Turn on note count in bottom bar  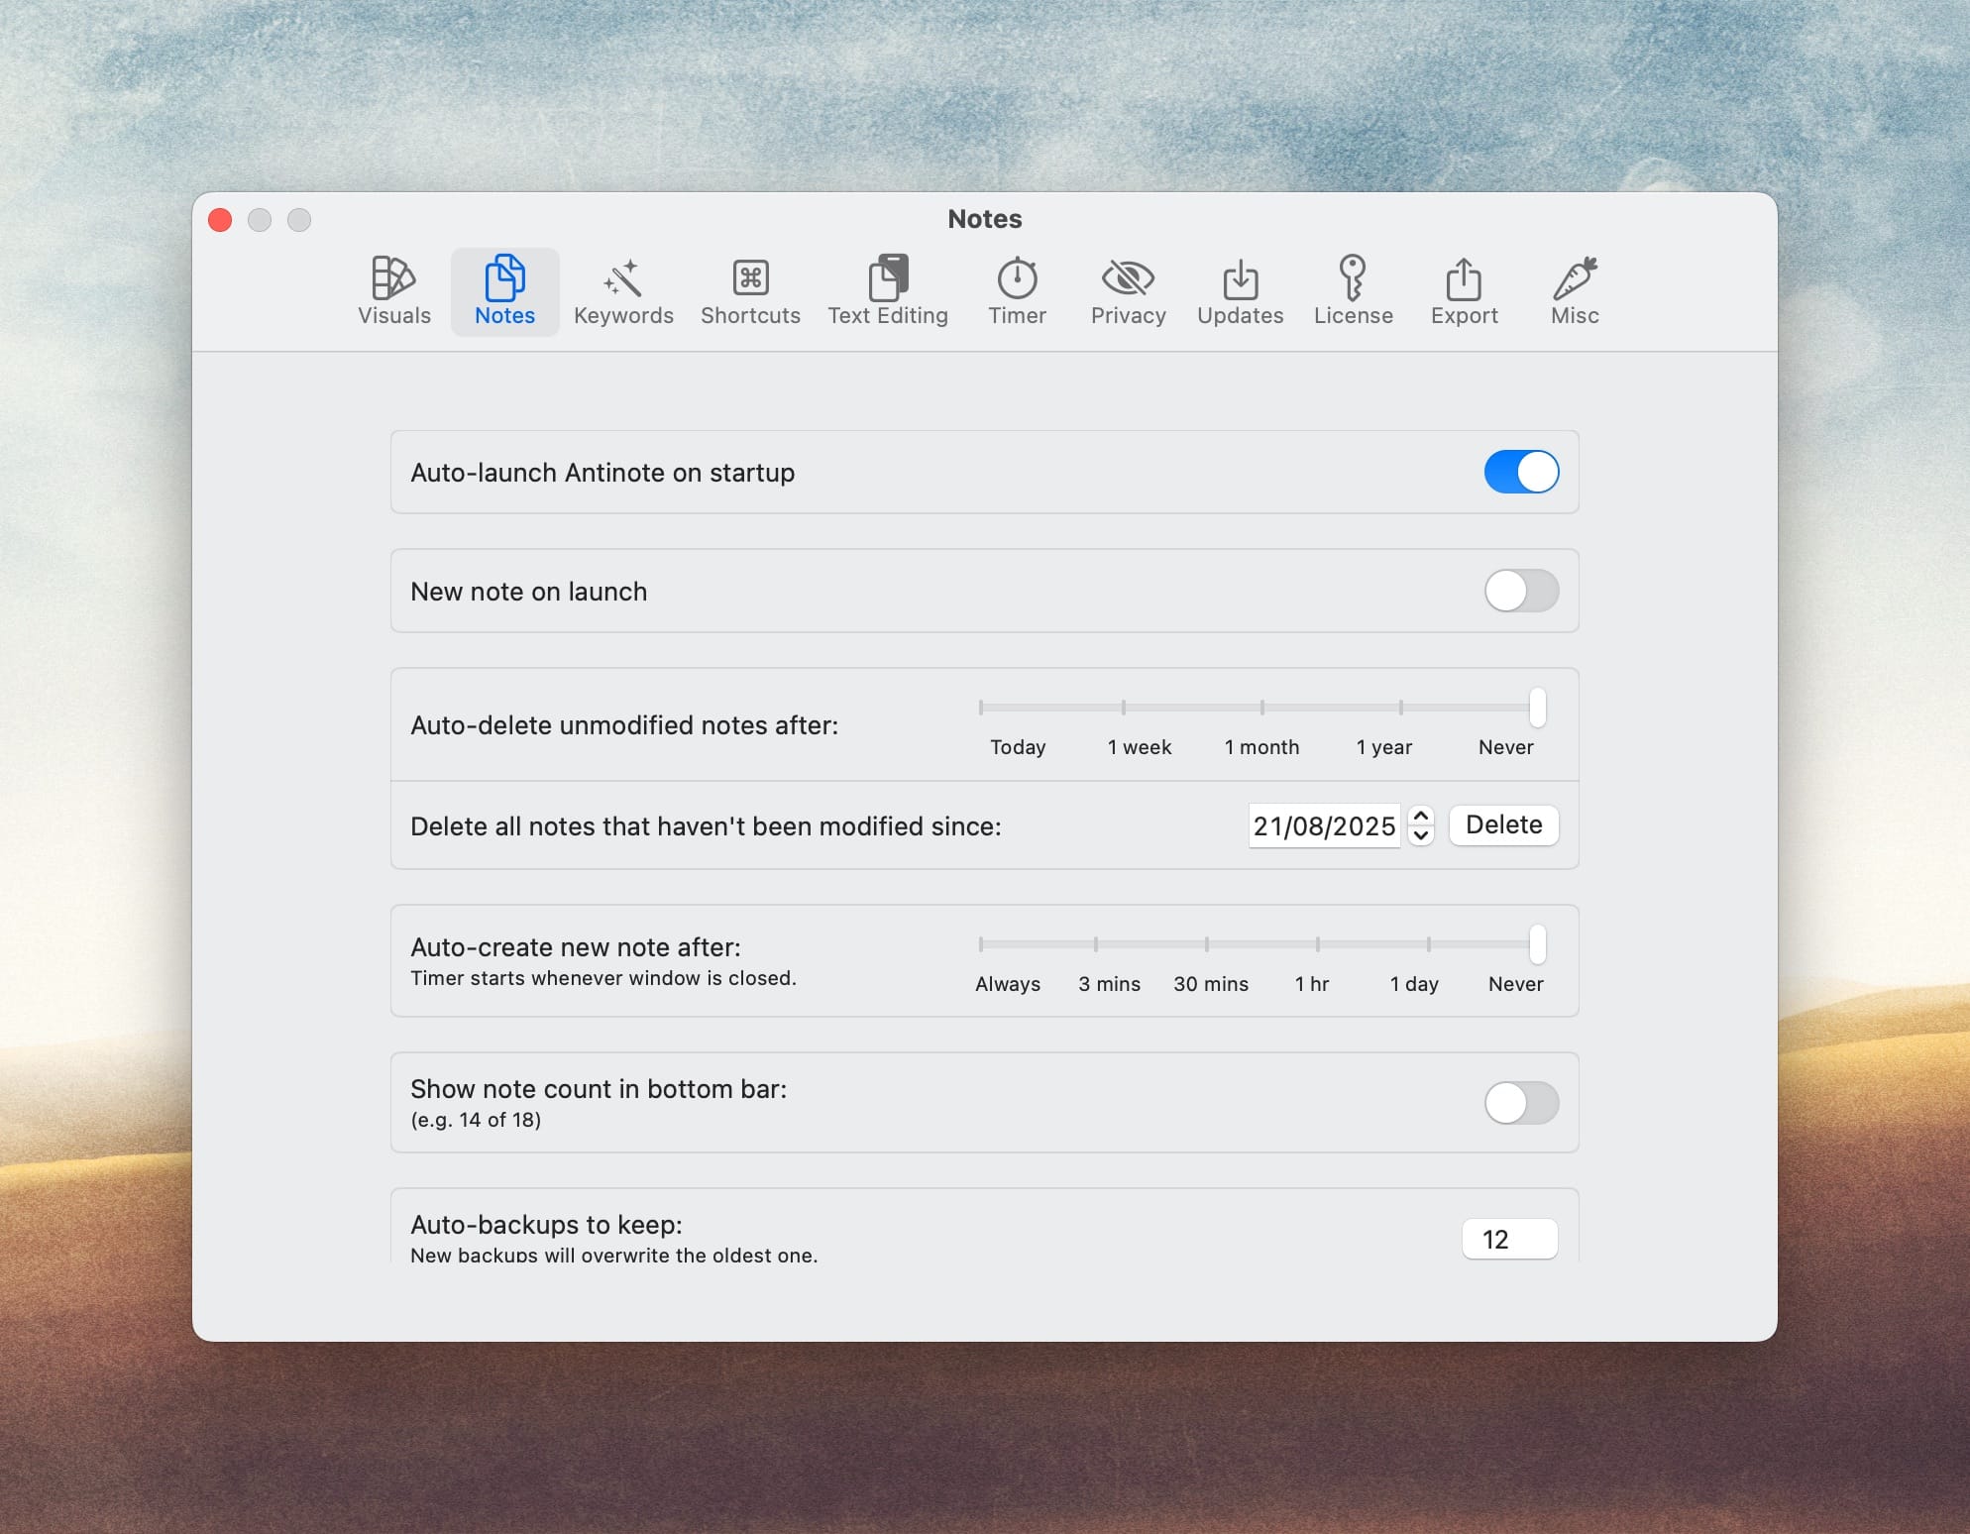[x=1520, y=1102]
